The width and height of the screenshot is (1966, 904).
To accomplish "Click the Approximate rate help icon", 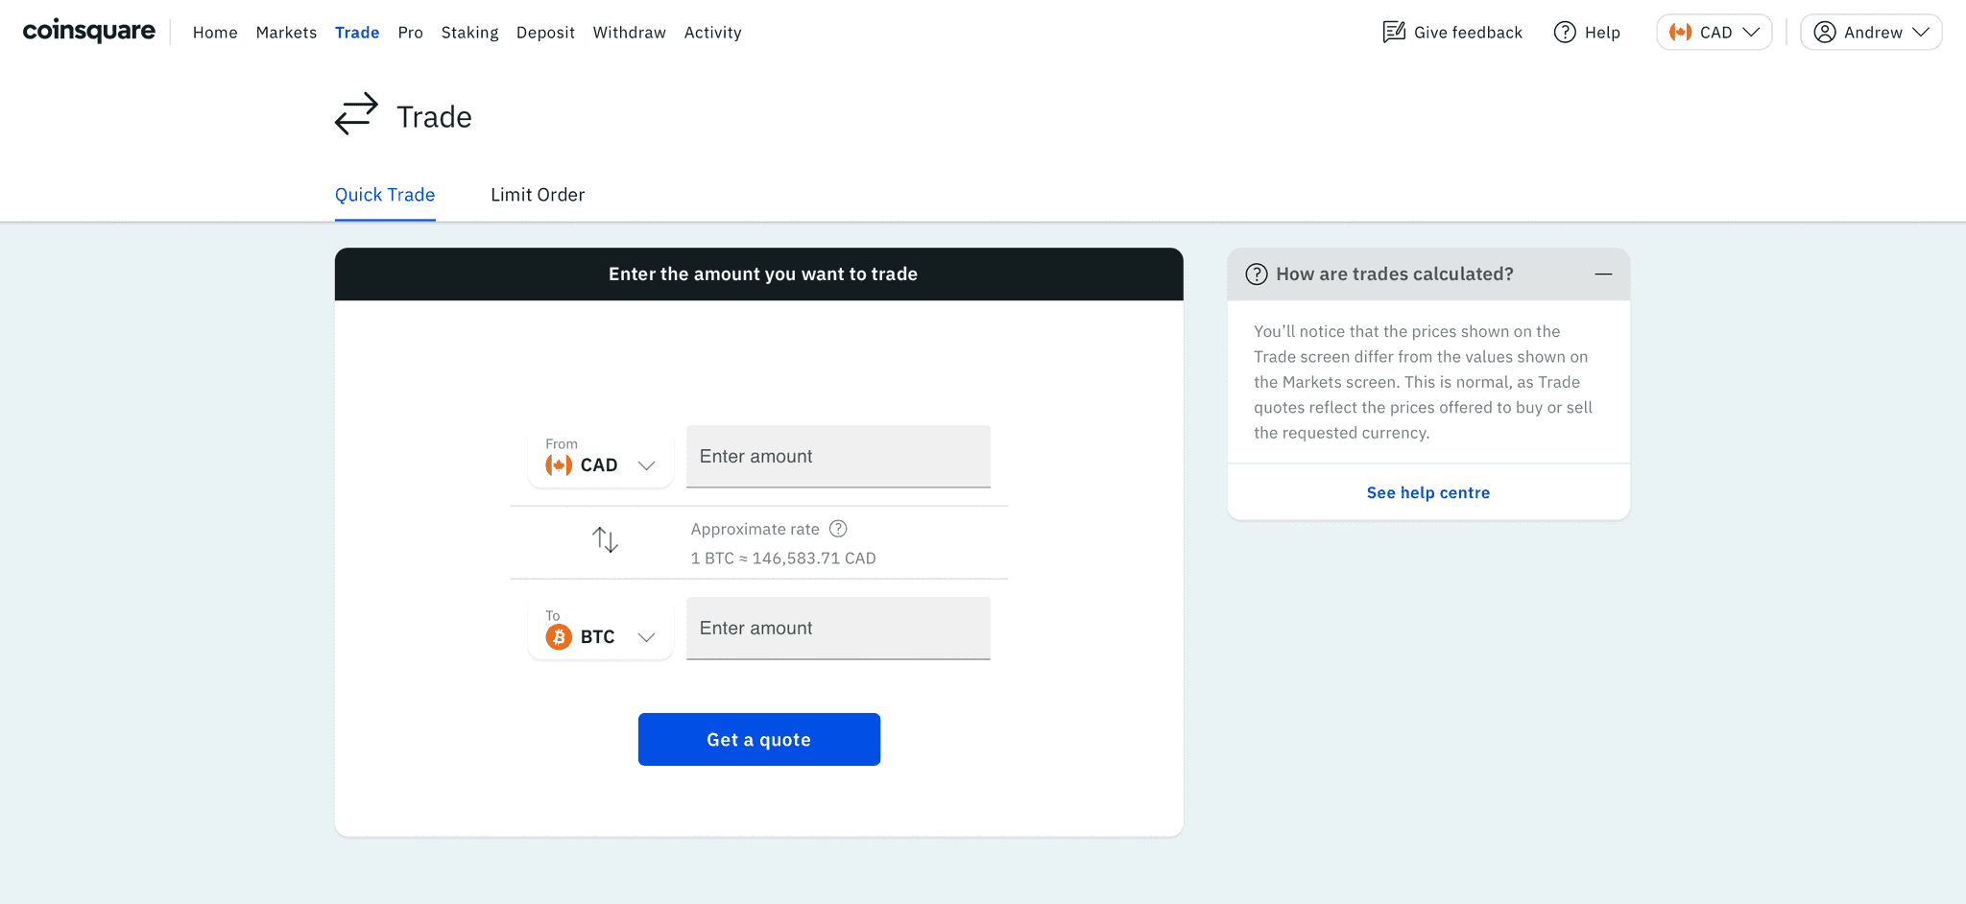I will click(838, 529).
